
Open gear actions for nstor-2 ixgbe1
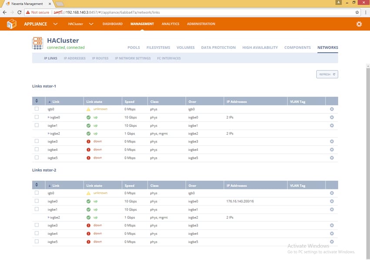(x=332, y=209)
